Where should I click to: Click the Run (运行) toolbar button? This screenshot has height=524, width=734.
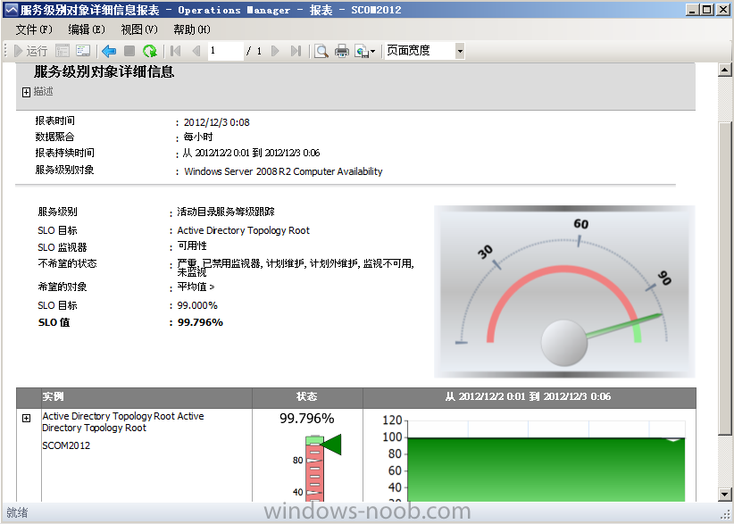click(x=31, y=51)
